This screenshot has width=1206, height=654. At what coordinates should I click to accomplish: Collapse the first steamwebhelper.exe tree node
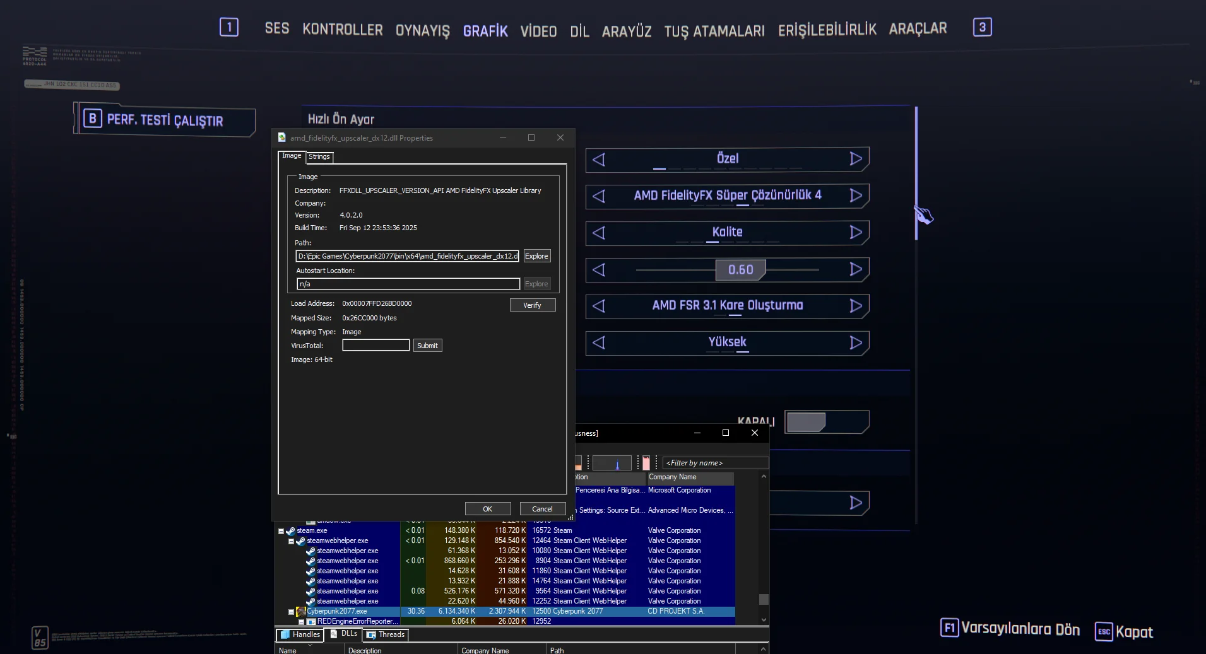coord(291,541)
